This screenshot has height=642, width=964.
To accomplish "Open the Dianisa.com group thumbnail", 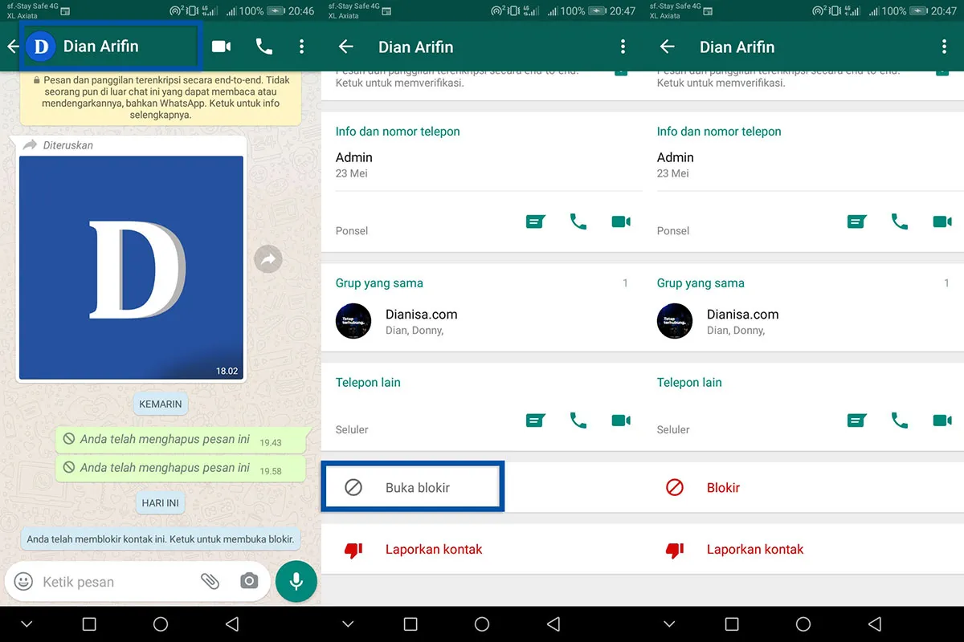I will tap(353, 321).
